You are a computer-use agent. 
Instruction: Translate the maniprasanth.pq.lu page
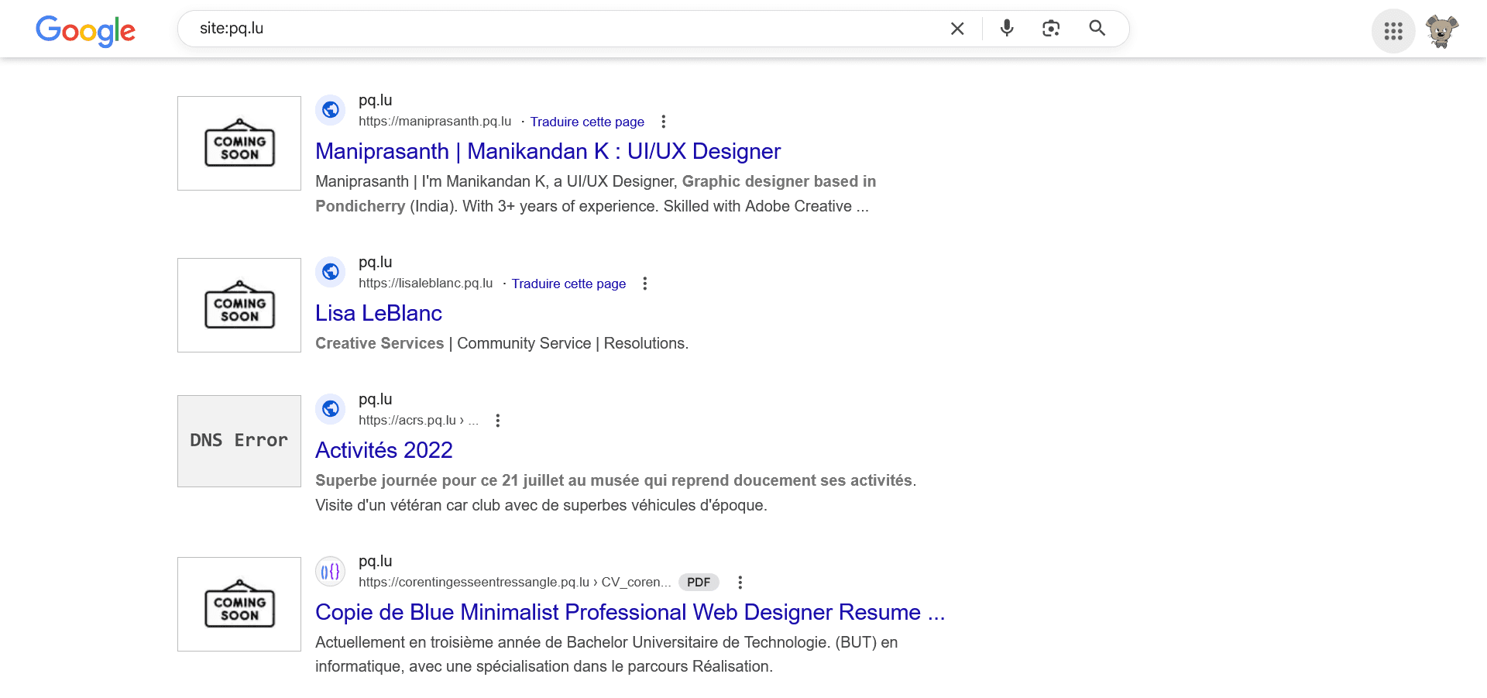(x=587, y=122)
